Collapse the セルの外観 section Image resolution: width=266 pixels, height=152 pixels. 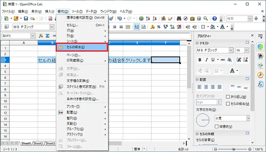pos(197,134)
